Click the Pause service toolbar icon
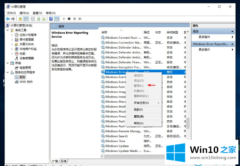The image size is (240, 166). click(75, 19)
